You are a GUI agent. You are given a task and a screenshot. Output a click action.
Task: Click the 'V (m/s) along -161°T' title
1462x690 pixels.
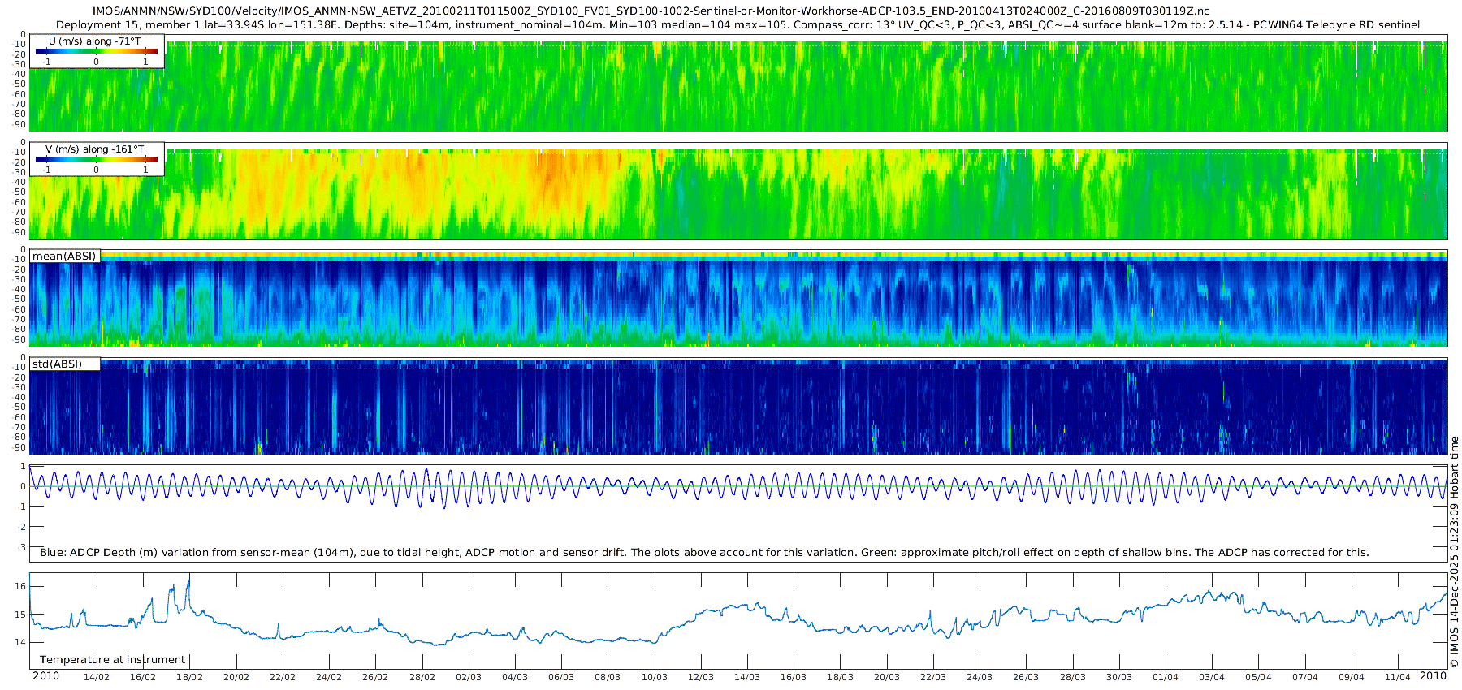(94, 149)
